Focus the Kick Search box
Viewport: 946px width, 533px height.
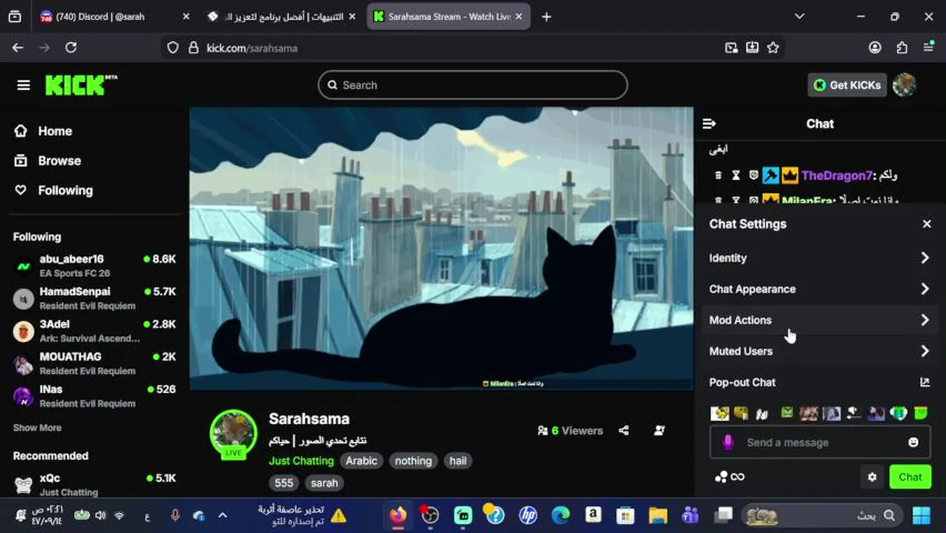473,85
